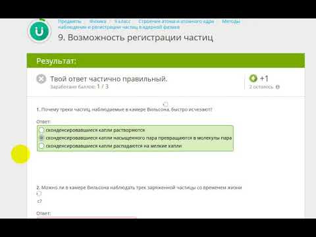Open Строение атома и атомного ядра breadcrumb

pos(176,22)
